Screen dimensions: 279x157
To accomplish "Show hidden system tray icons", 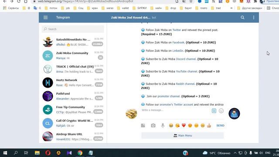I will pyautogui.click(x=235, y=153).
